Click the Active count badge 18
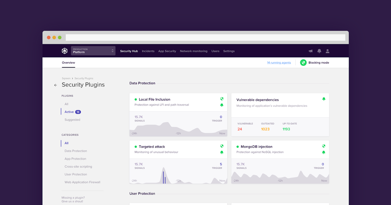 (x=78, y=112)
